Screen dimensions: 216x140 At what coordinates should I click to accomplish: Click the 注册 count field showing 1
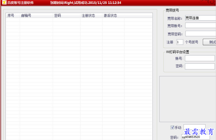tap(180, 42)
